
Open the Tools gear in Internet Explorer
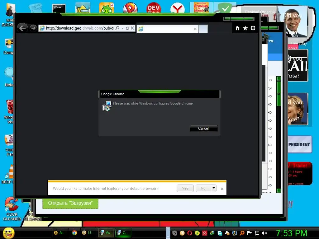coord(253,28)
